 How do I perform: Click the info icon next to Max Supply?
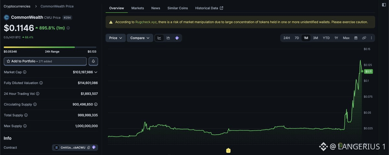coord(25,126)
